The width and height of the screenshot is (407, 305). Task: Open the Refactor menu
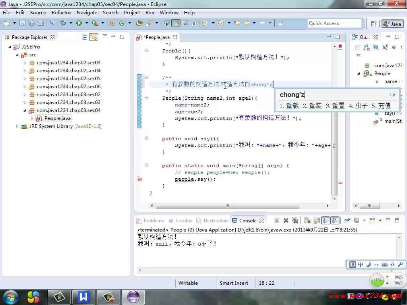click(61, 12)
